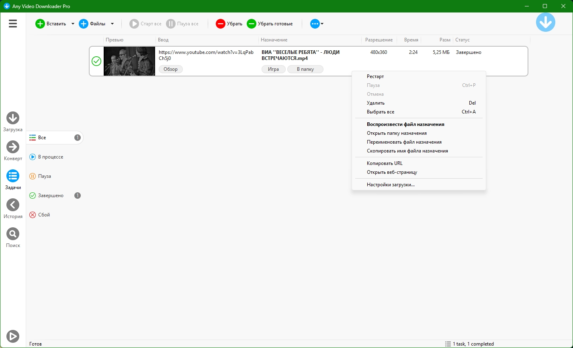Screen dimensions: 573x348
Task: Click the Ввод column header
Action: pos(207,40)
